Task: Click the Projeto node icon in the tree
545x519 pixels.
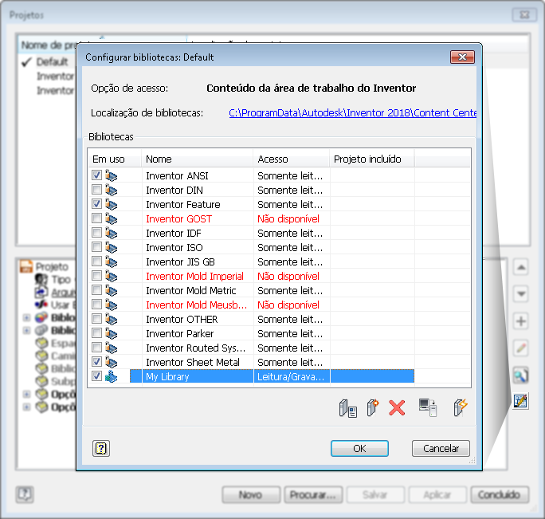Action: (26, 266)
